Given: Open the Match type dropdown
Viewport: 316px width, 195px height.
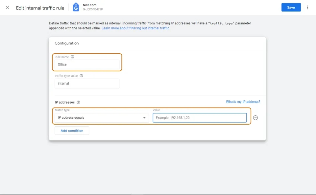Looking at the screenshot, I should pyautogui.click(x=102, y=118).
